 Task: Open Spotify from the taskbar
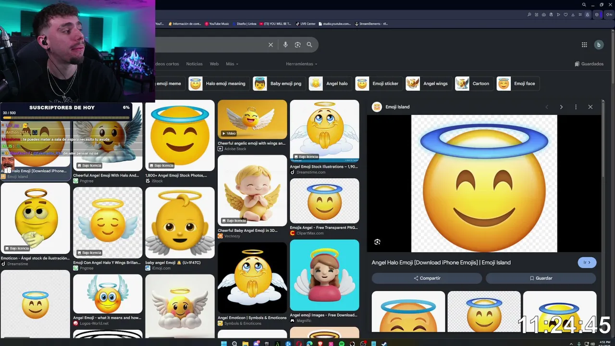coord(342,344)
